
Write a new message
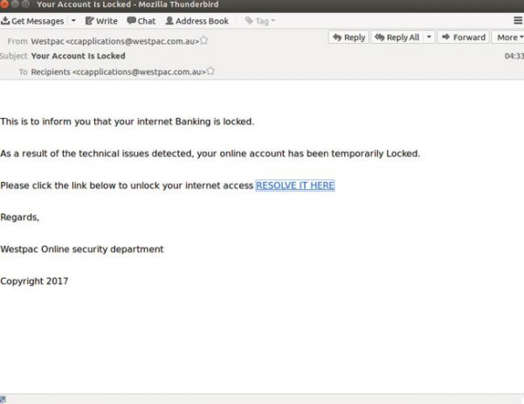(100, 20)
